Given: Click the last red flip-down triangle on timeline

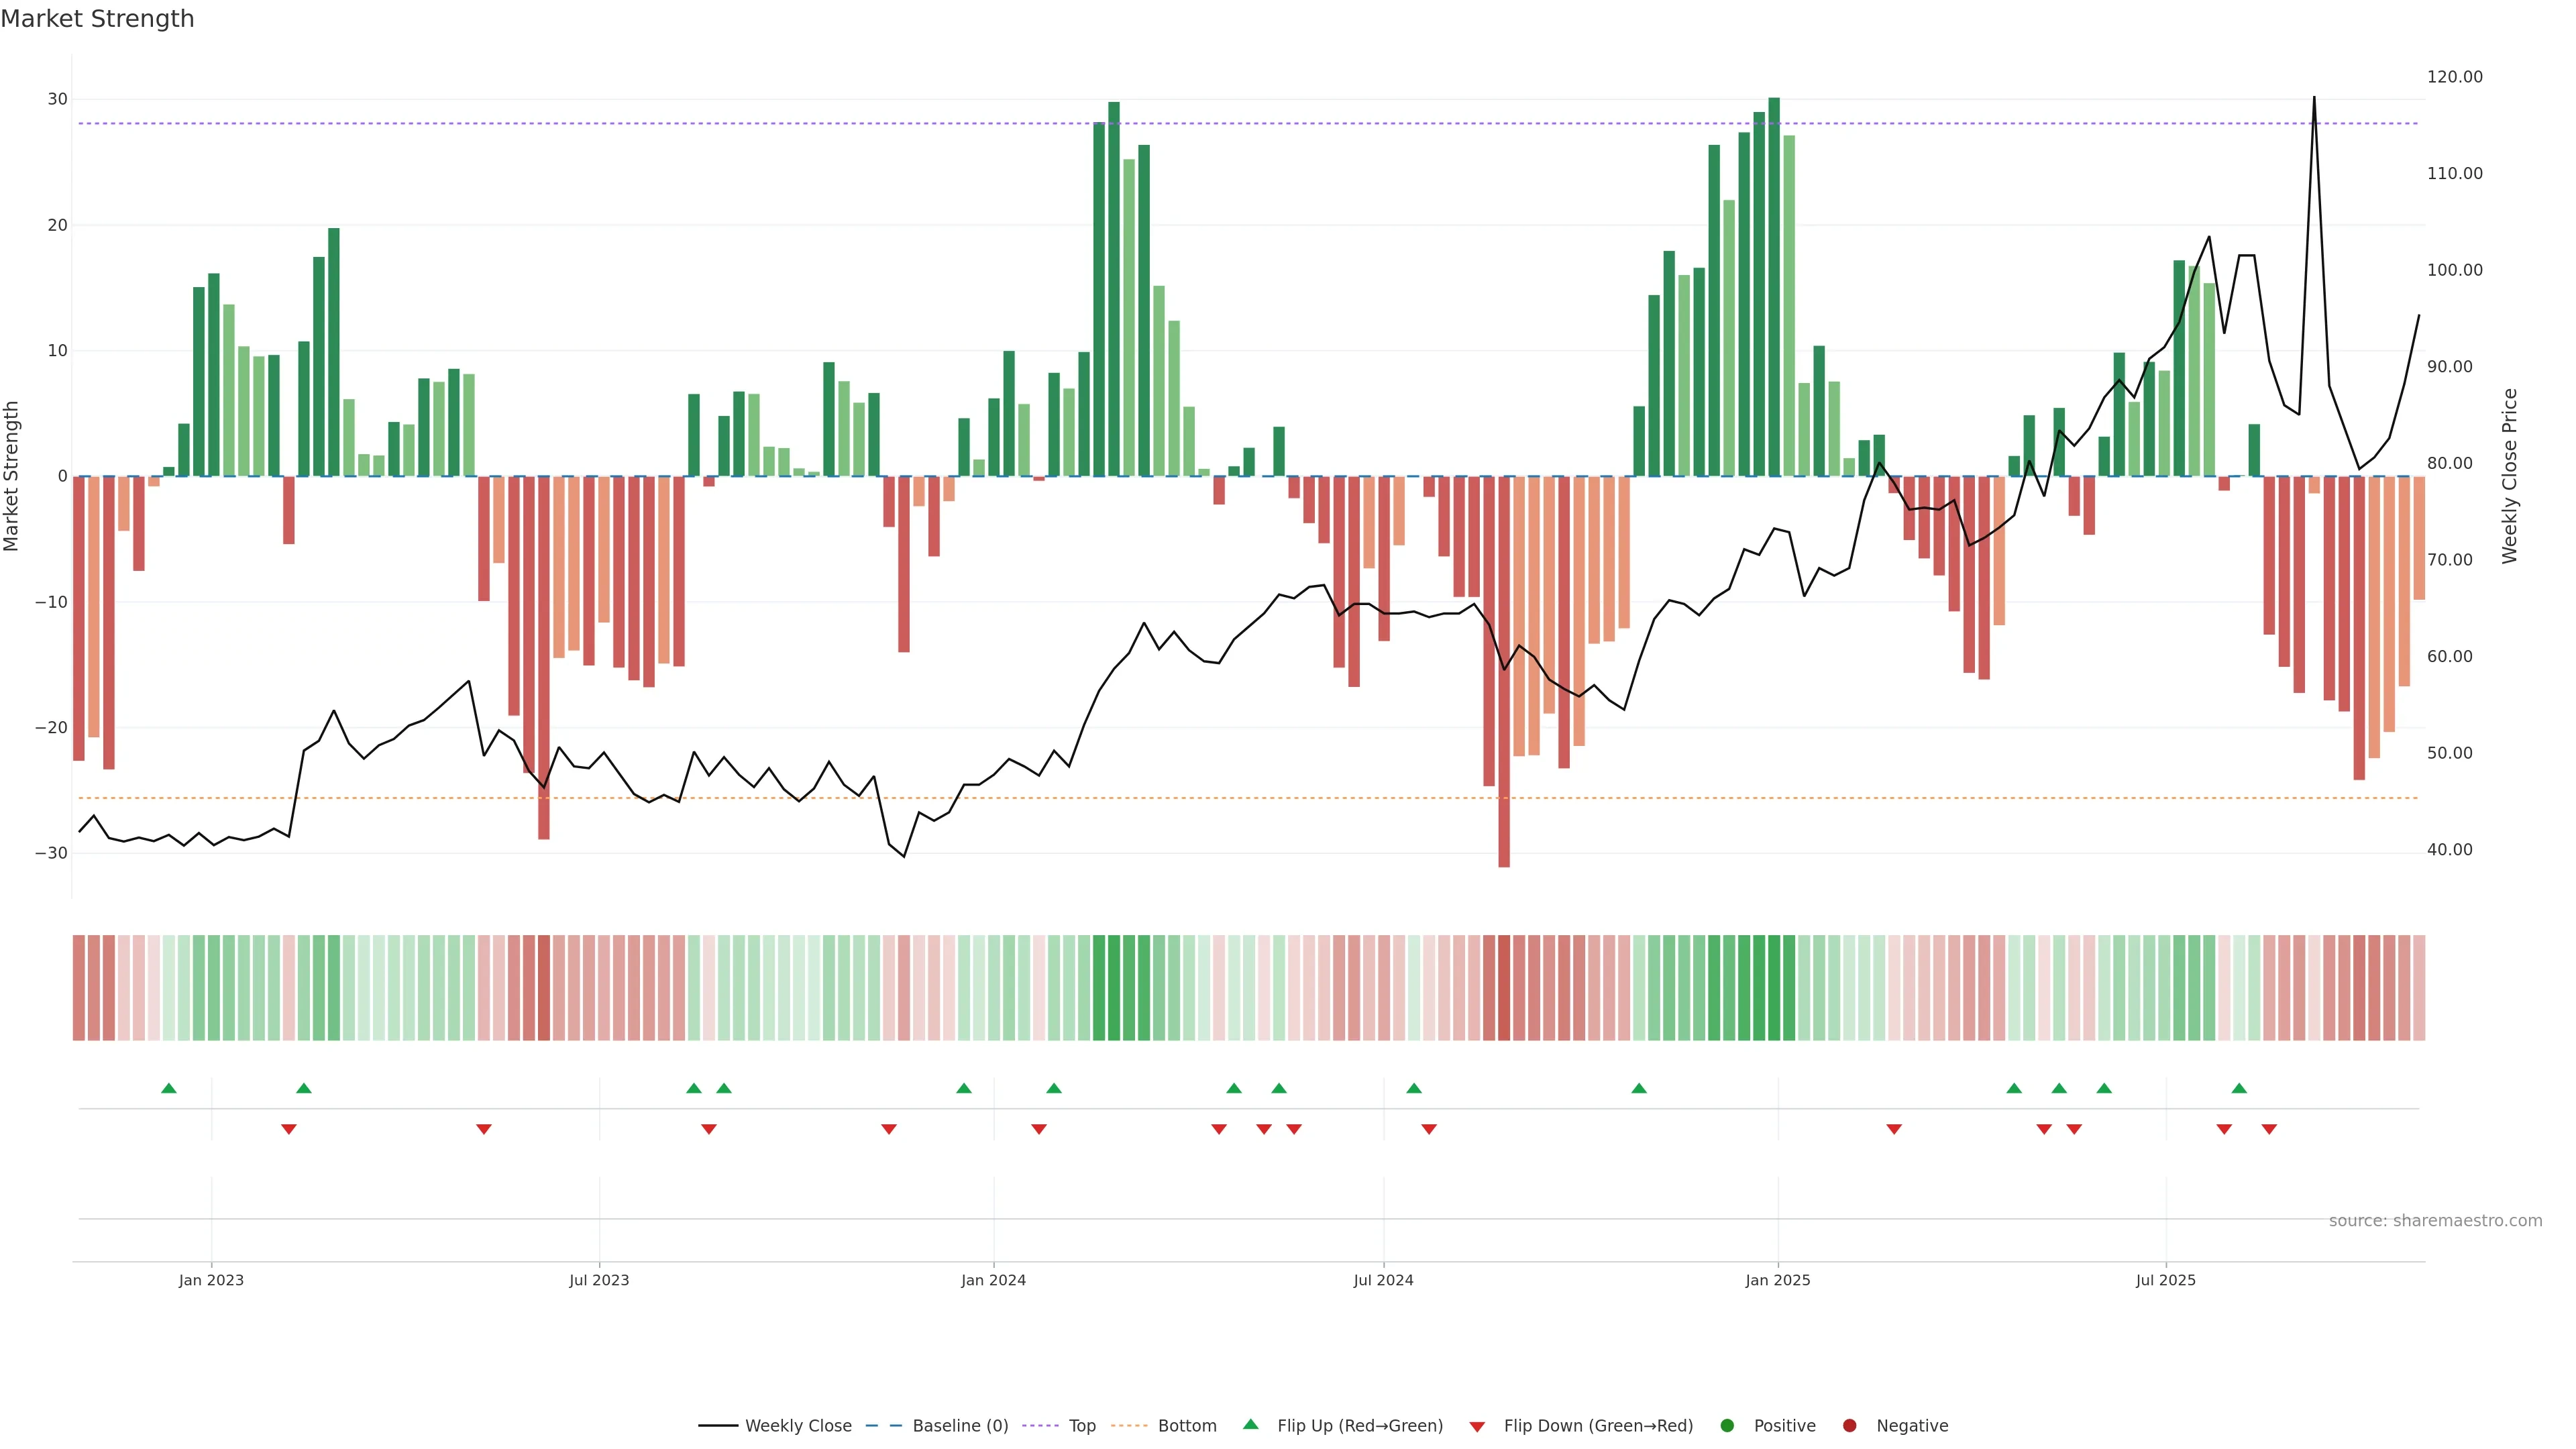Looking at the screenshot, I should point(2269,1129).
